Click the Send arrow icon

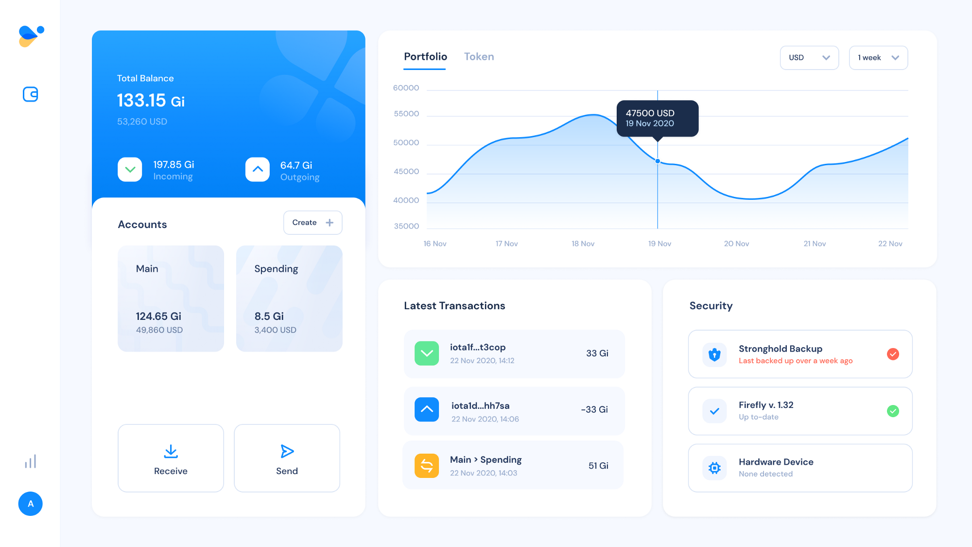(x=287, y=452)
